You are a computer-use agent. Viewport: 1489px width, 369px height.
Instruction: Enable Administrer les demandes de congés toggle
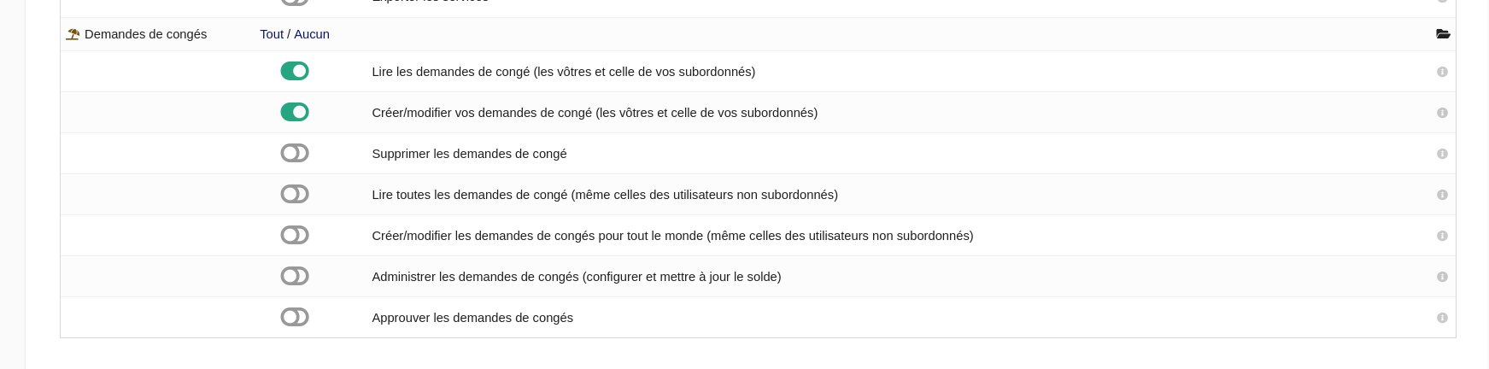pyautogui.click(x=295, y=276)
